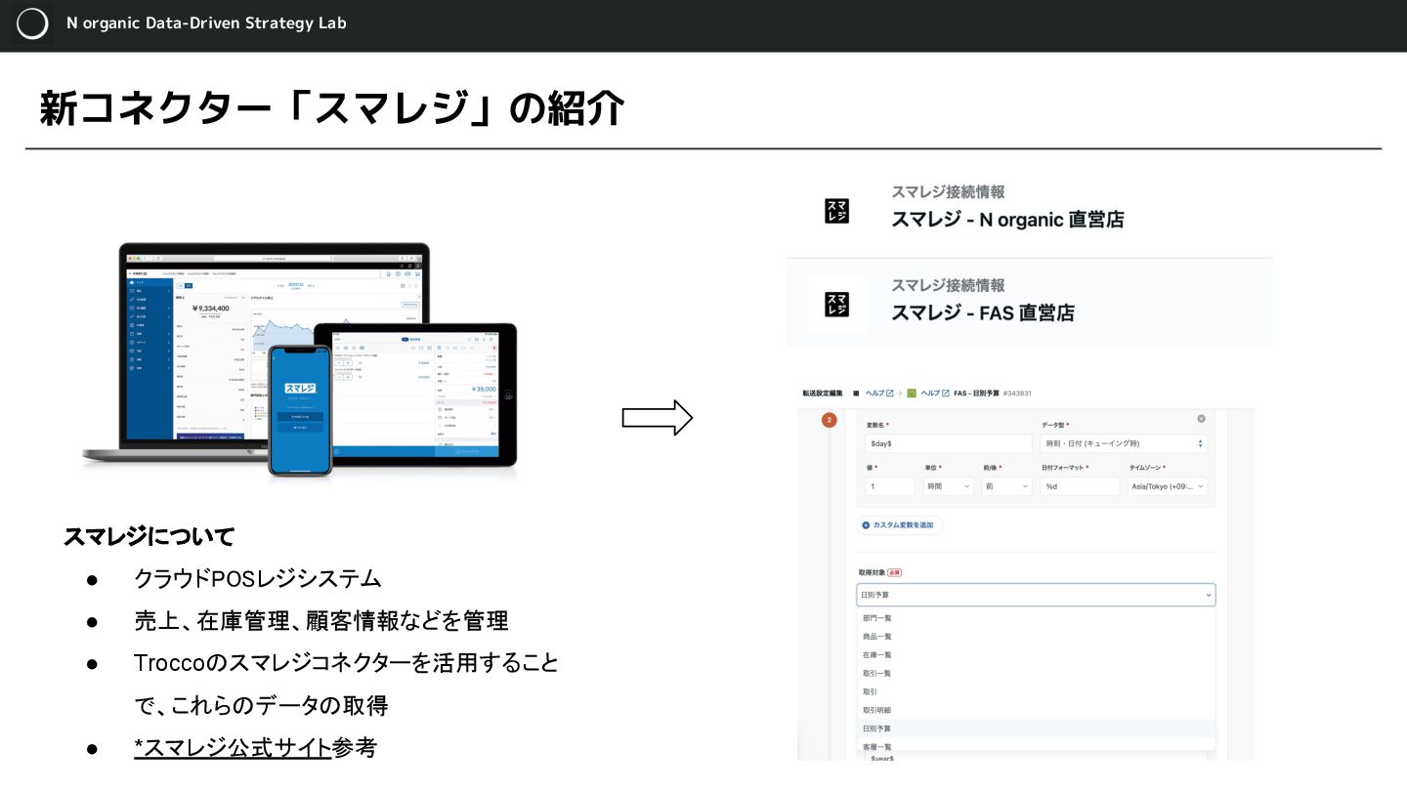Choose the plain 取引 option
Screen dimensions: 1407x791
tap(1036, 691)
